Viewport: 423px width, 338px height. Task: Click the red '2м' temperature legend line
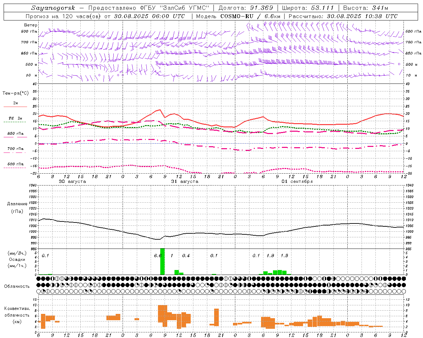click(15, 107)
